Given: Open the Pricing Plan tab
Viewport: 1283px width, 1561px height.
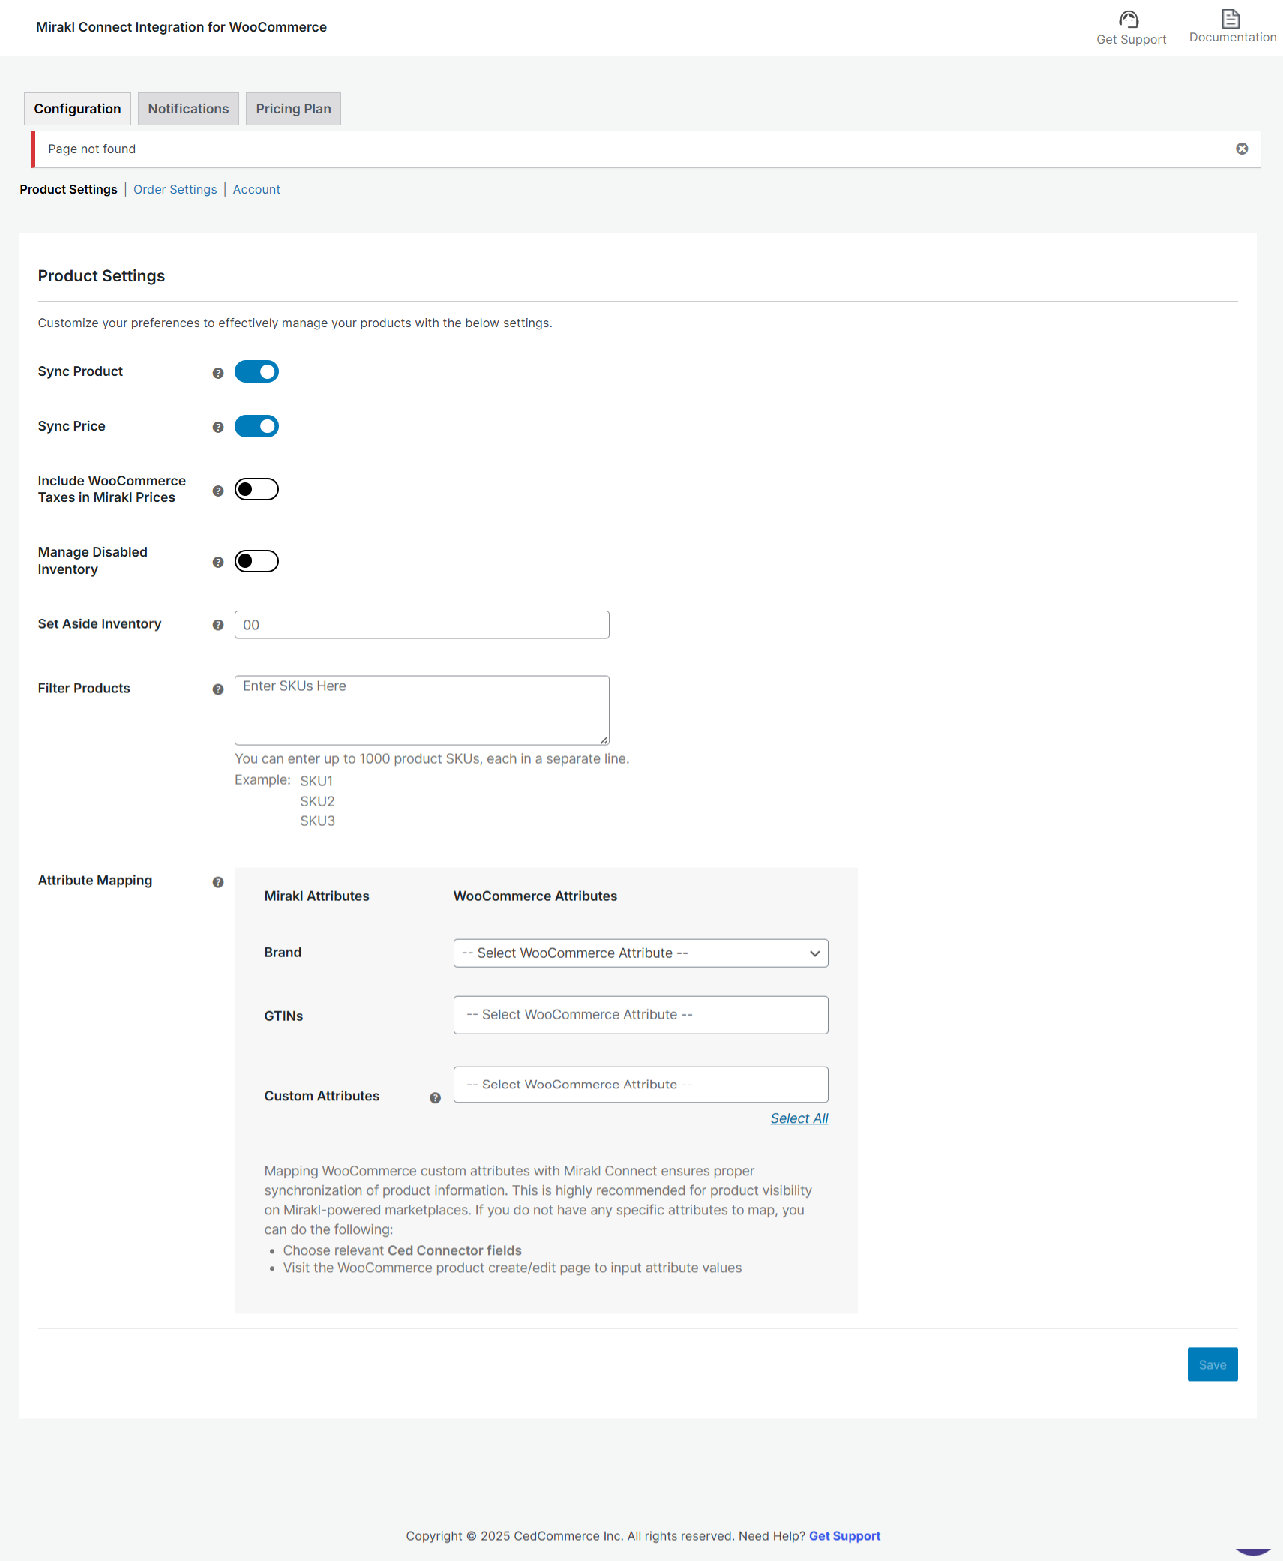Looking at the screenshot, I should tap(293, 109).
